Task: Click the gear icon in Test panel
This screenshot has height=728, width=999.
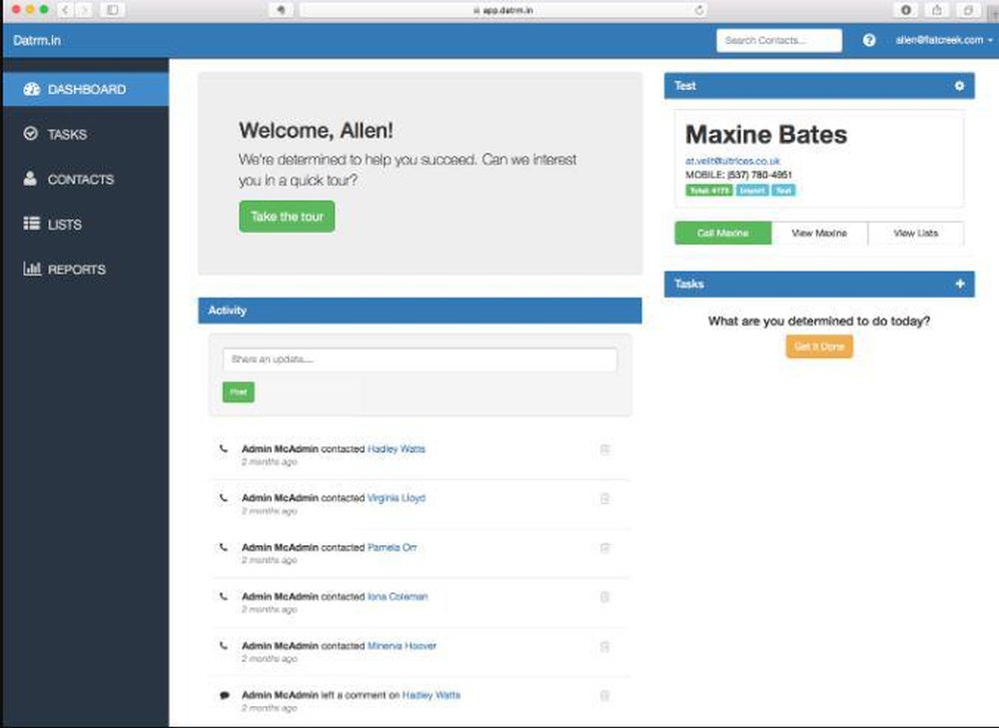Action: click(x=959, y=86)
